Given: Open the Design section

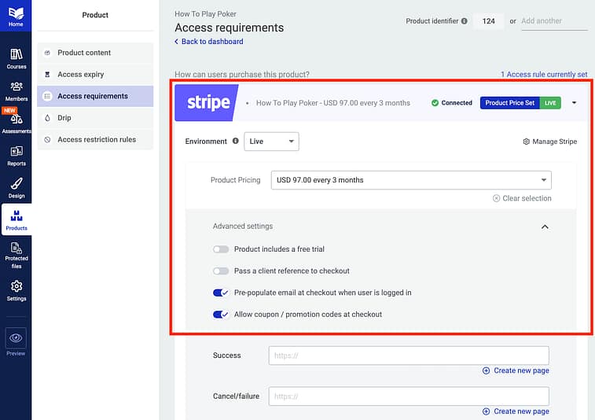Looking at the screenshot, I should coord(16,188).
